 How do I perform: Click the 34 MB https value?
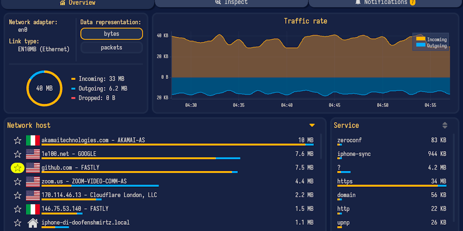click(x=439, y=181)
